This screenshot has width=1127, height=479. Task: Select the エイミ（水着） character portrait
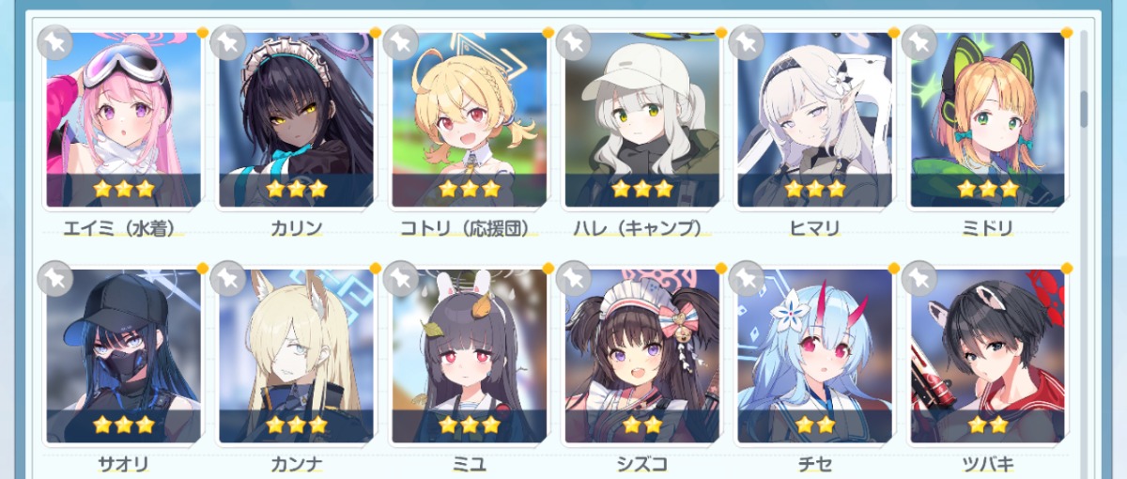tap(123, 119)
